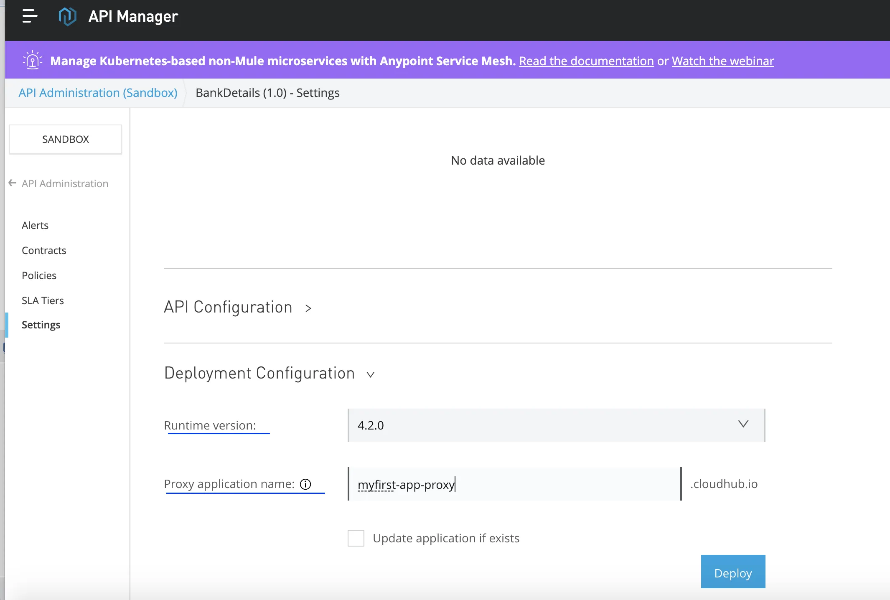Screen dimensions: 890x600
Task: Click the API Manager title
Action: 133,16
